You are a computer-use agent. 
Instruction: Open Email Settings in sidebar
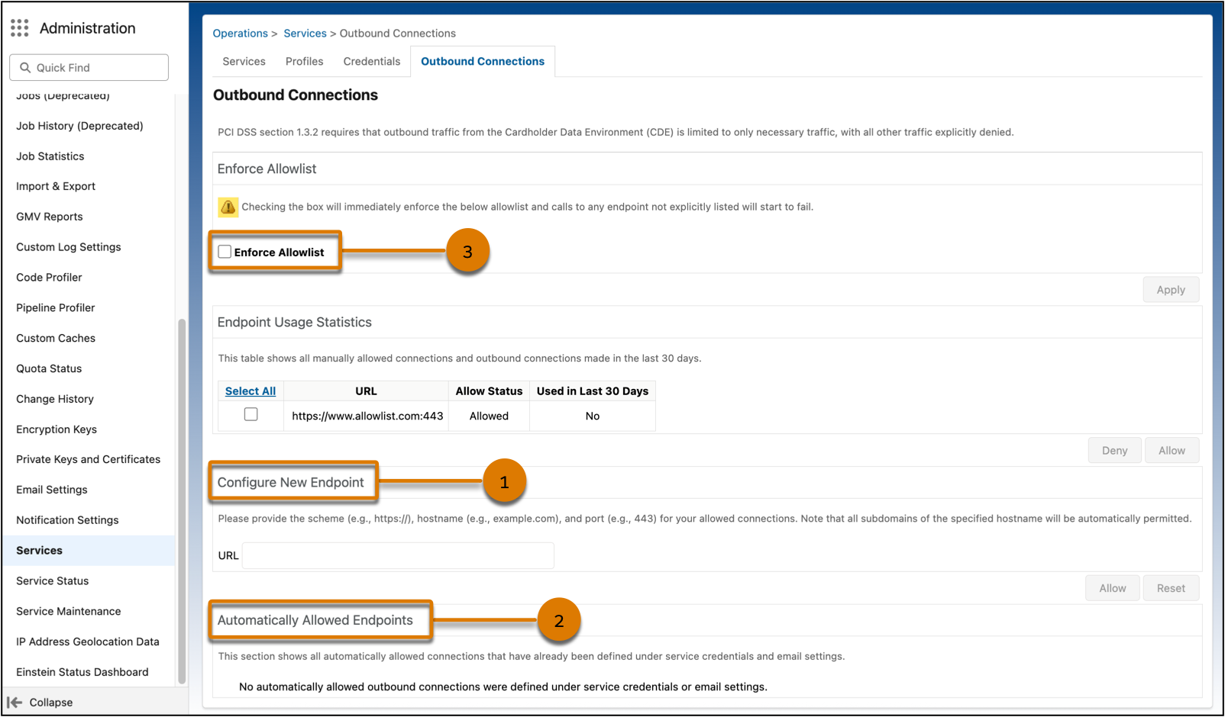coord(52,490)
